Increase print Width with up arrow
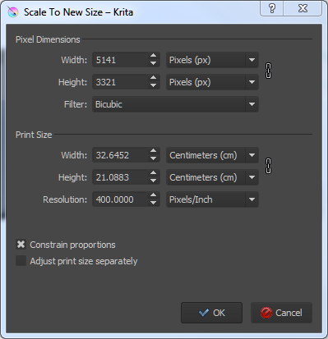The image size is (328, 339). 154,151
